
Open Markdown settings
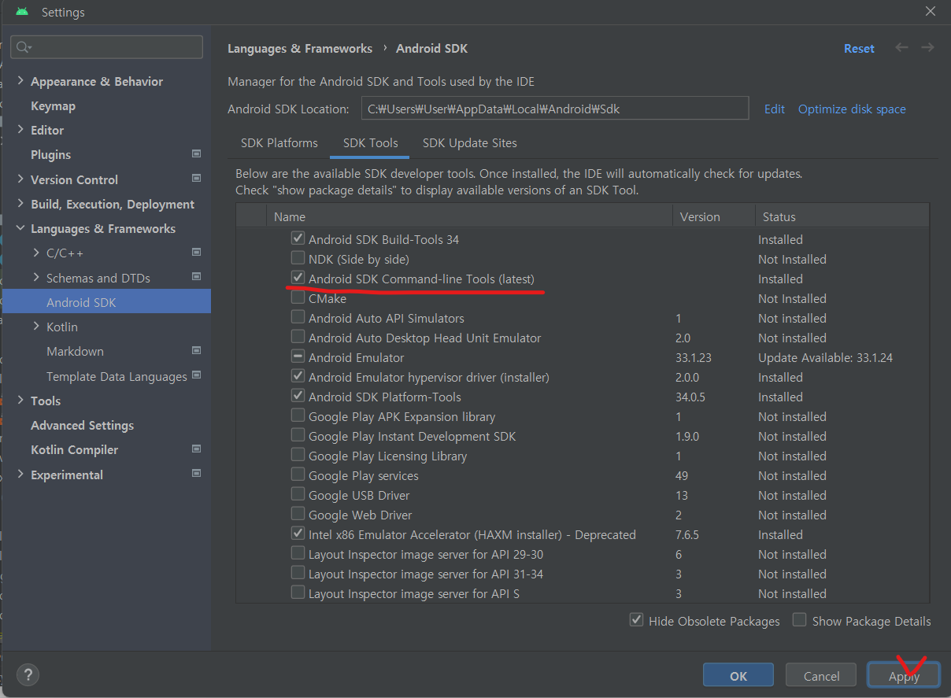coord(75,352)
